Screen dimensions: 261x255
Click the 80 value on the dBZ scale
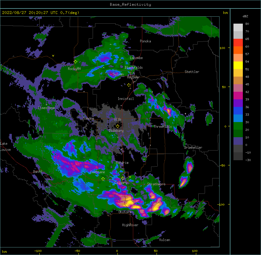tap(247, 24)
